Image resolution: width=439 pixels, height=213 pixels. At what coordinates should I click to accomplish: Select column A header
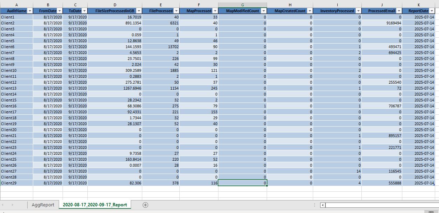point(16,5)
